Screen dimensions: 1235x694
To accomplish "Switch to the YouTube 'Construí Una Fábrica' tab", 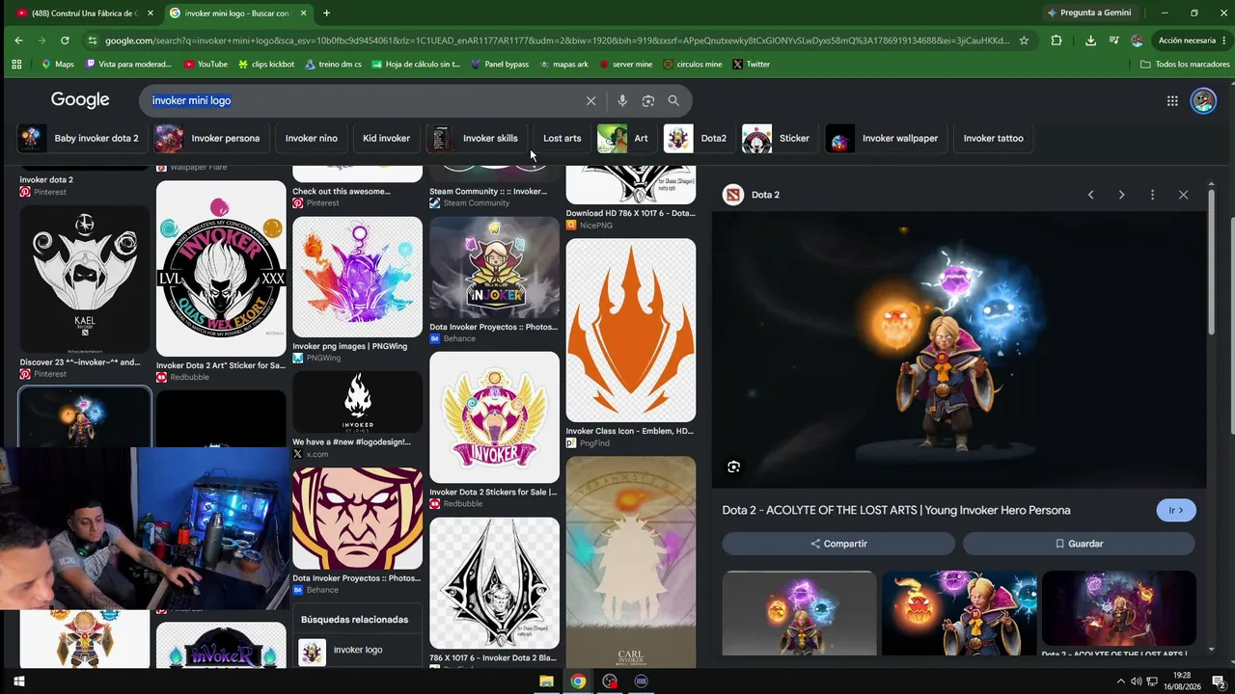I will (x=83, y=13).
